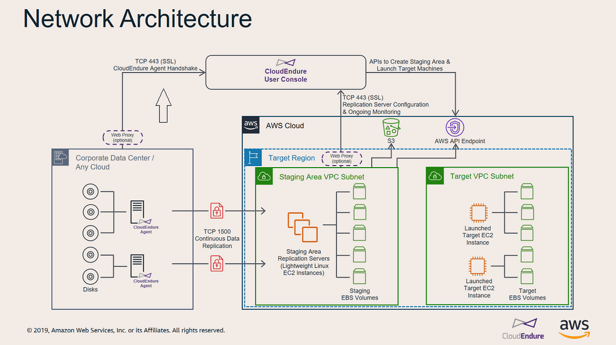Click the AWS smile logo in the footer
The image size is (616, 345).
(x=574, y=328)
